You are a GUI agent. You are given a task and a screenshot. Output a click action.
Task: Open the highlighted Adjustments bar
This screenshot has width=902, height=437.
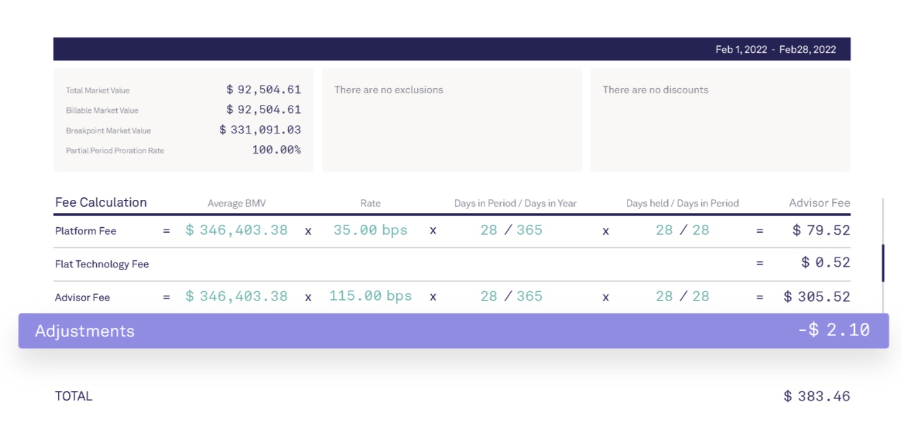[x=453, y=331]
